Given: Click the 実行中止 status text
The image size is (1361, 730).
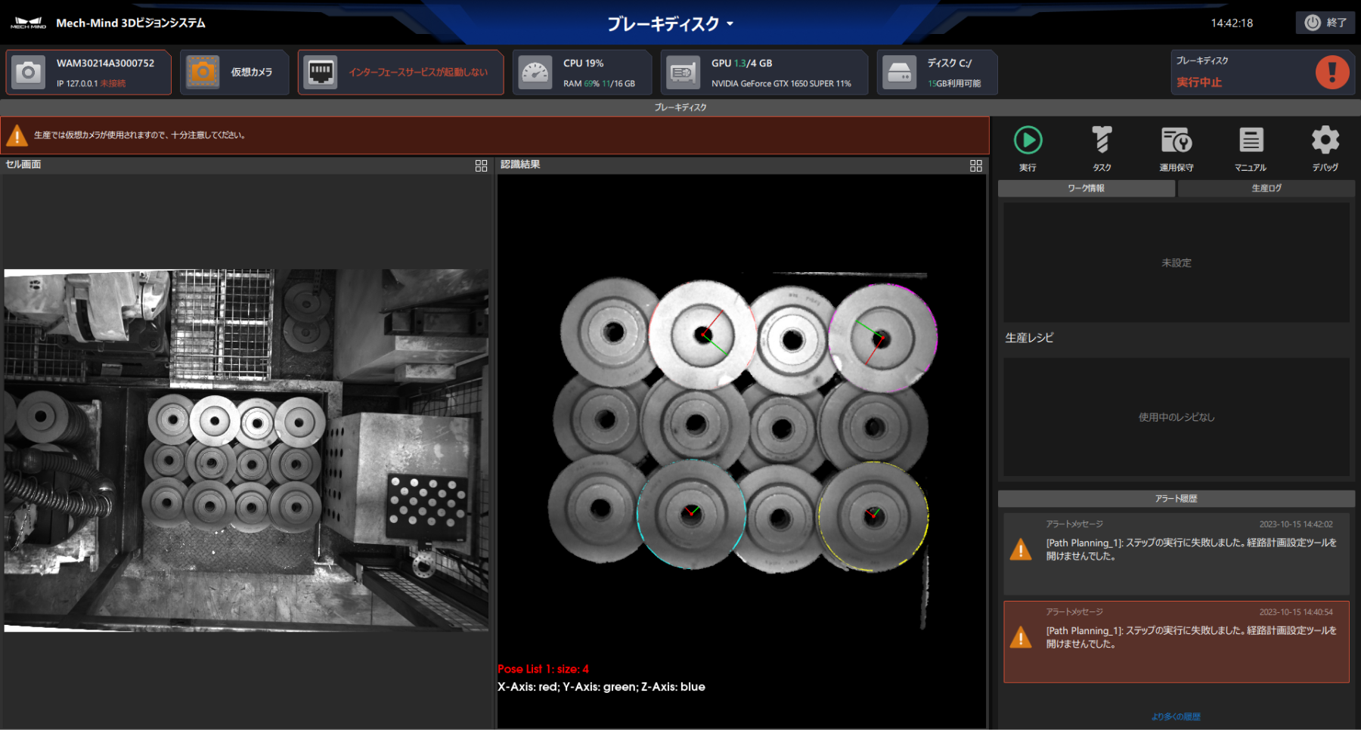Looking at the screenshot, I should pyautogui.click(x=1199, y=82).
